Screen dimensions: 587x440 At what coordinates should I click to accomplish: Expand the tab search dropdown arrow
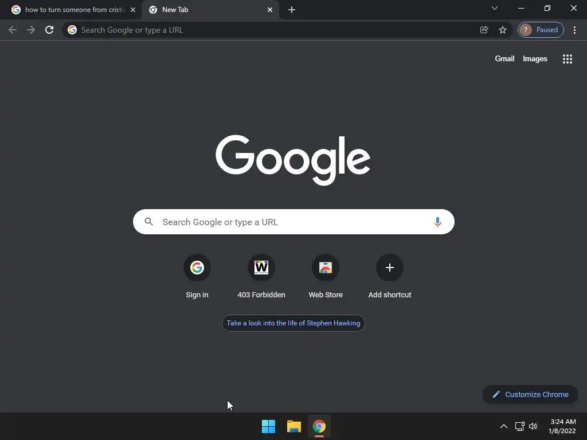point(495,8)
